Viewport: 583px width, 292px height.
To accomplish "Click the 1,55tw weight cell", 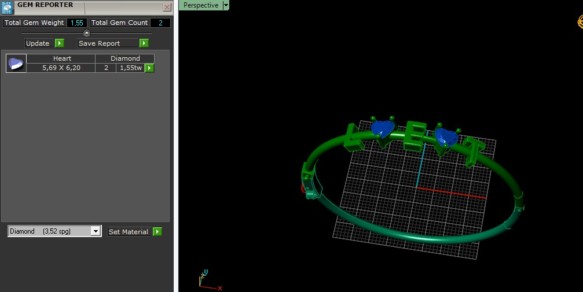I will click(130, 68).
